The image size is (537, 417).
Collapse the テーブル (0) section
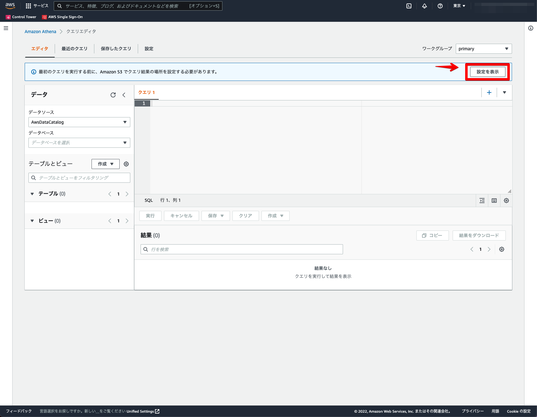coord(32,194)
